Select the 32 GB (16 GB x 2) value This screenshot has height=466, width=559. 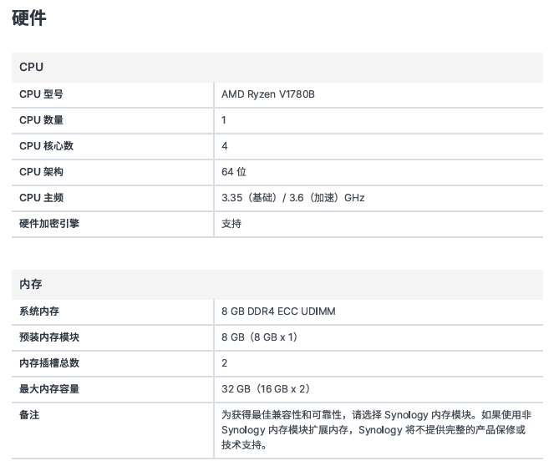pos(266,389)
